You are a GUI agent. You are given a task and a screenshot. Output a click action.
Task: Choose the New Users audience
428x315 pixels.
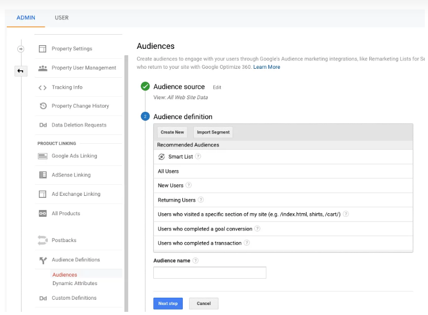tap(283, 186)
